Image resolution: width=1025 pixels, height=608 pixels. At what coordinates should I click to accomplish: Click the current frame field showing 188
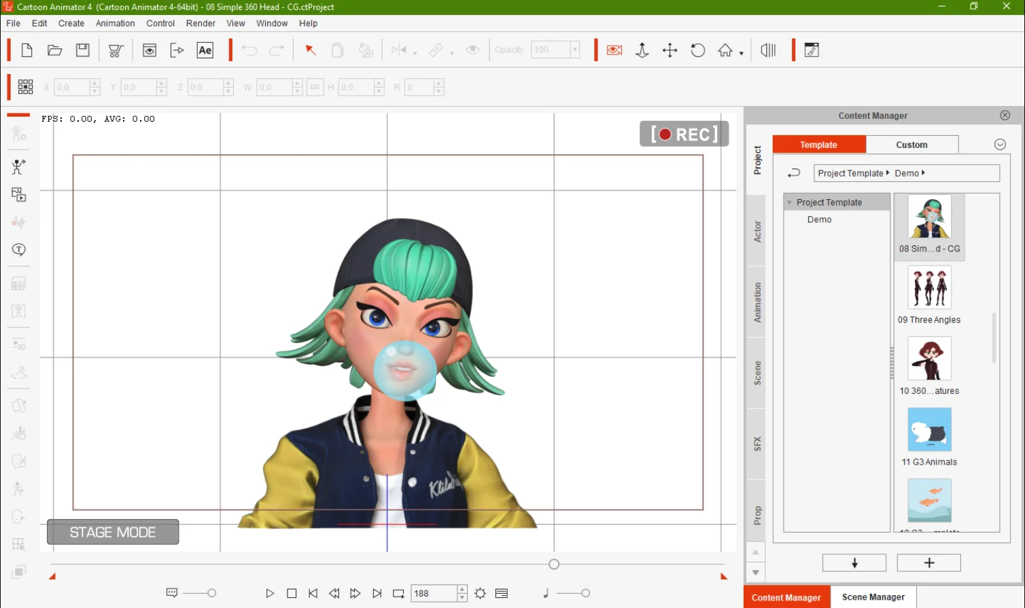click(434, 593)
